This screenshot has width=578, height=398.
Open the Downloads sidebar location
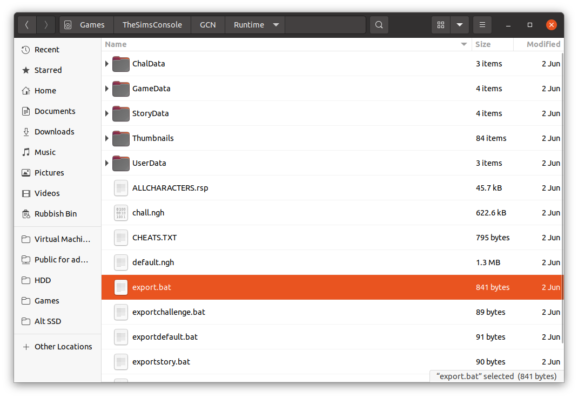pos(54,132)
